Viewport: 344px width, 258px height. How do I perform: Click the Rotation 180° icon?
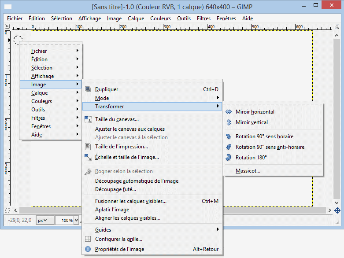[x=229, y=157]
